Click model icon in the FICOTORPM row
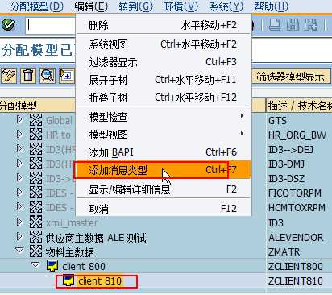The width and height of the screenshot is (332, 295). pyautogui.click(x=35, y=193)
